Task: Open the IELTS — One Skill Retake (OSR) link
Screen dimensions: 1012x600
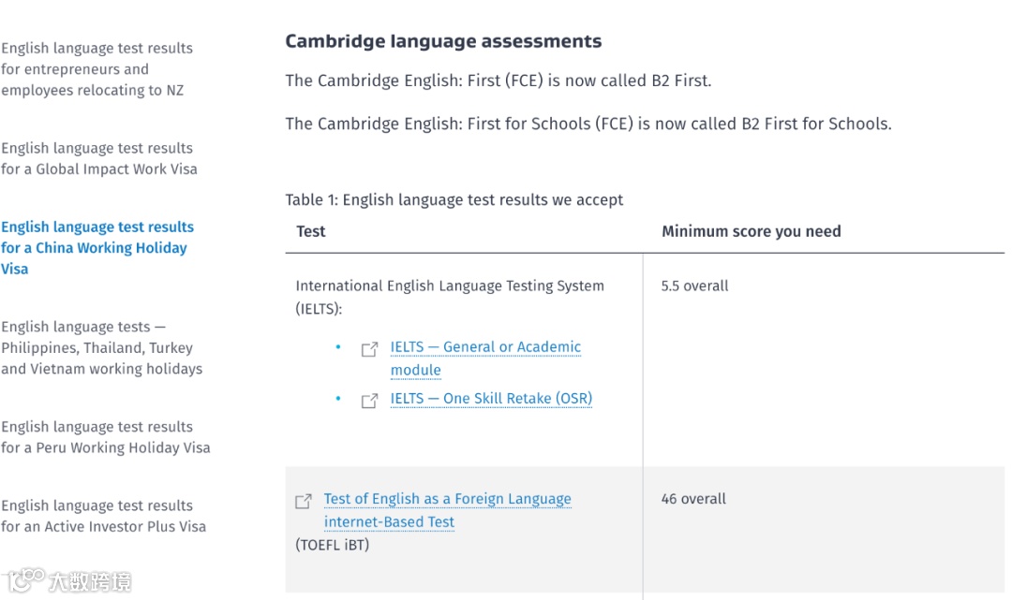Action: coord(491,399)
